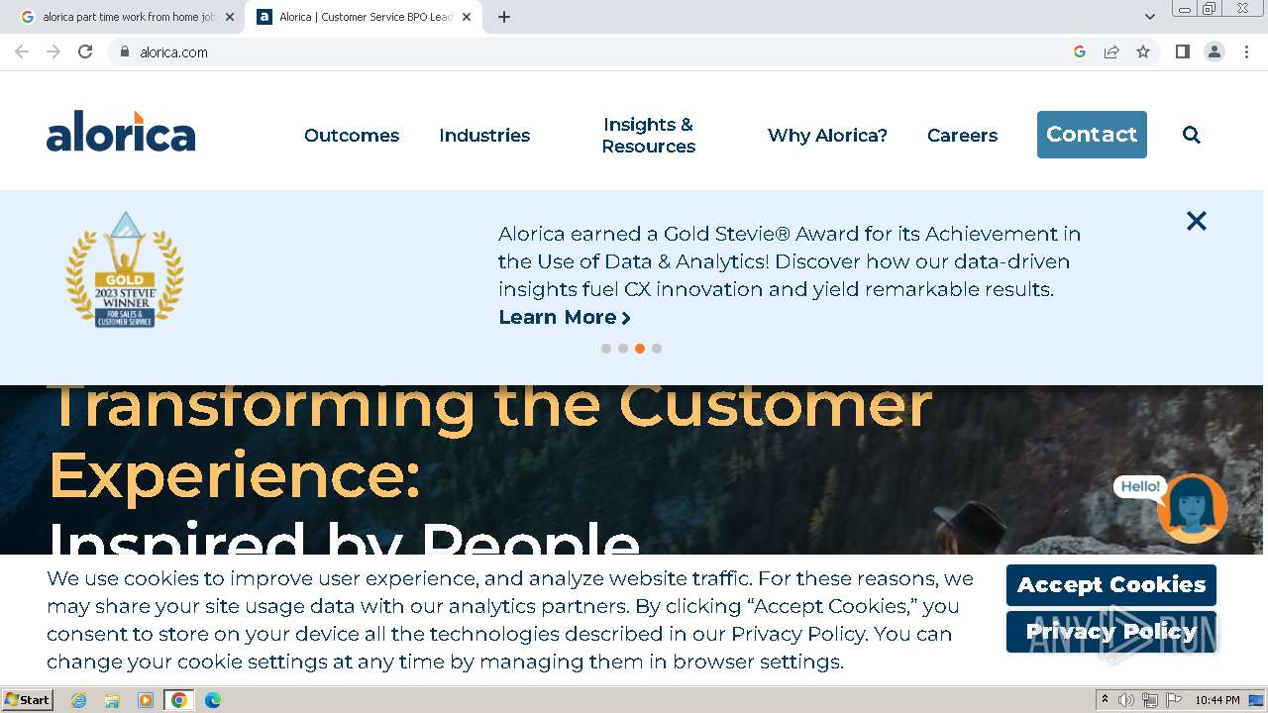Open the Chrome profile icon
The height and width of the screenshot is (713, 1268).
[1215, 51]
